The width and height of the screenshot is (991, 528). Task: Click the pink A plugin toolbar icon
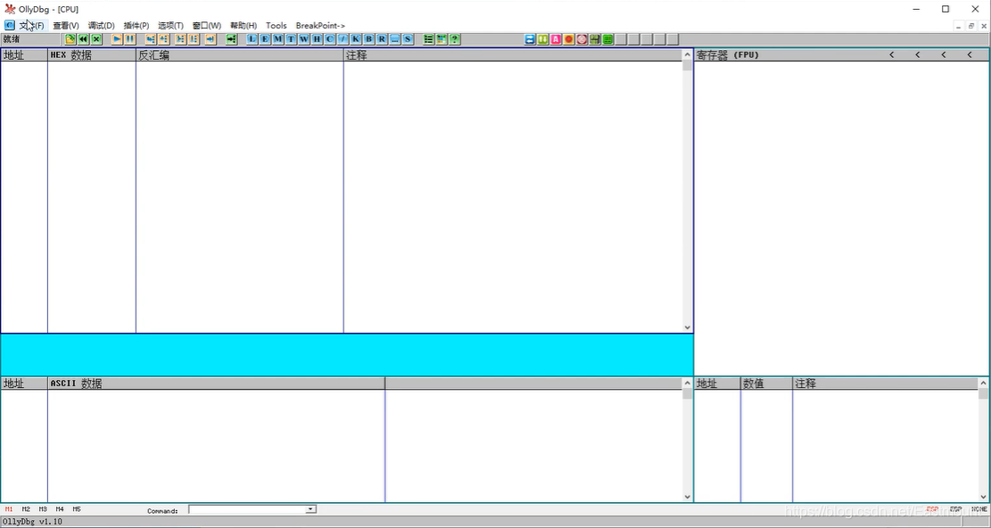pyautogui.click(x=556, y=39)
